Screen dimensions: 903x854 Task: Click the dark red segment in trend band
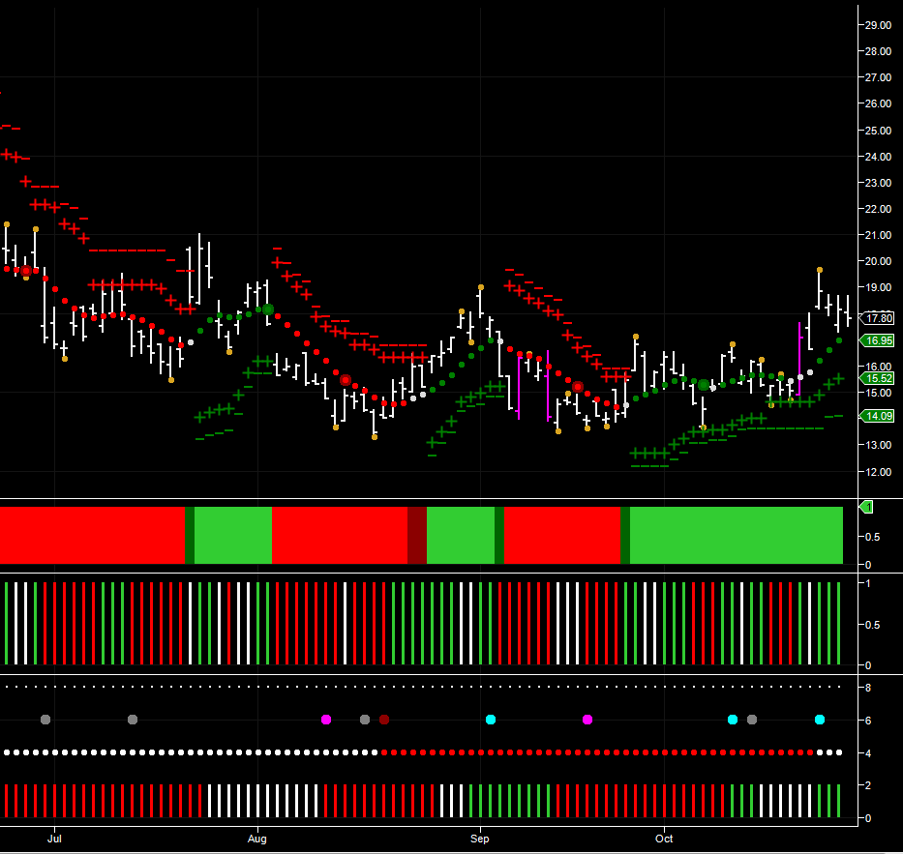[417, 535]
